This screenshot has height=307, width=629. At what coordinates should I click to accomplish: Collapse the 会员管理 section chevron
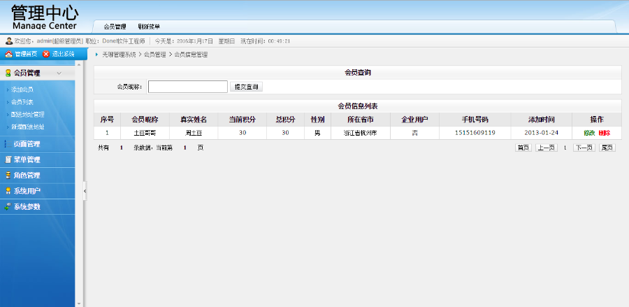pos(59,73)
